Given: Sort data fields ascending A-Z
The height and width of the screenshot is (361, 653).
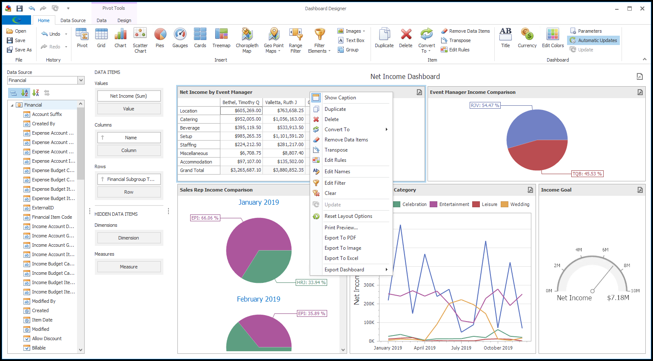Looking at the screenshot, I should coord(25,93).
